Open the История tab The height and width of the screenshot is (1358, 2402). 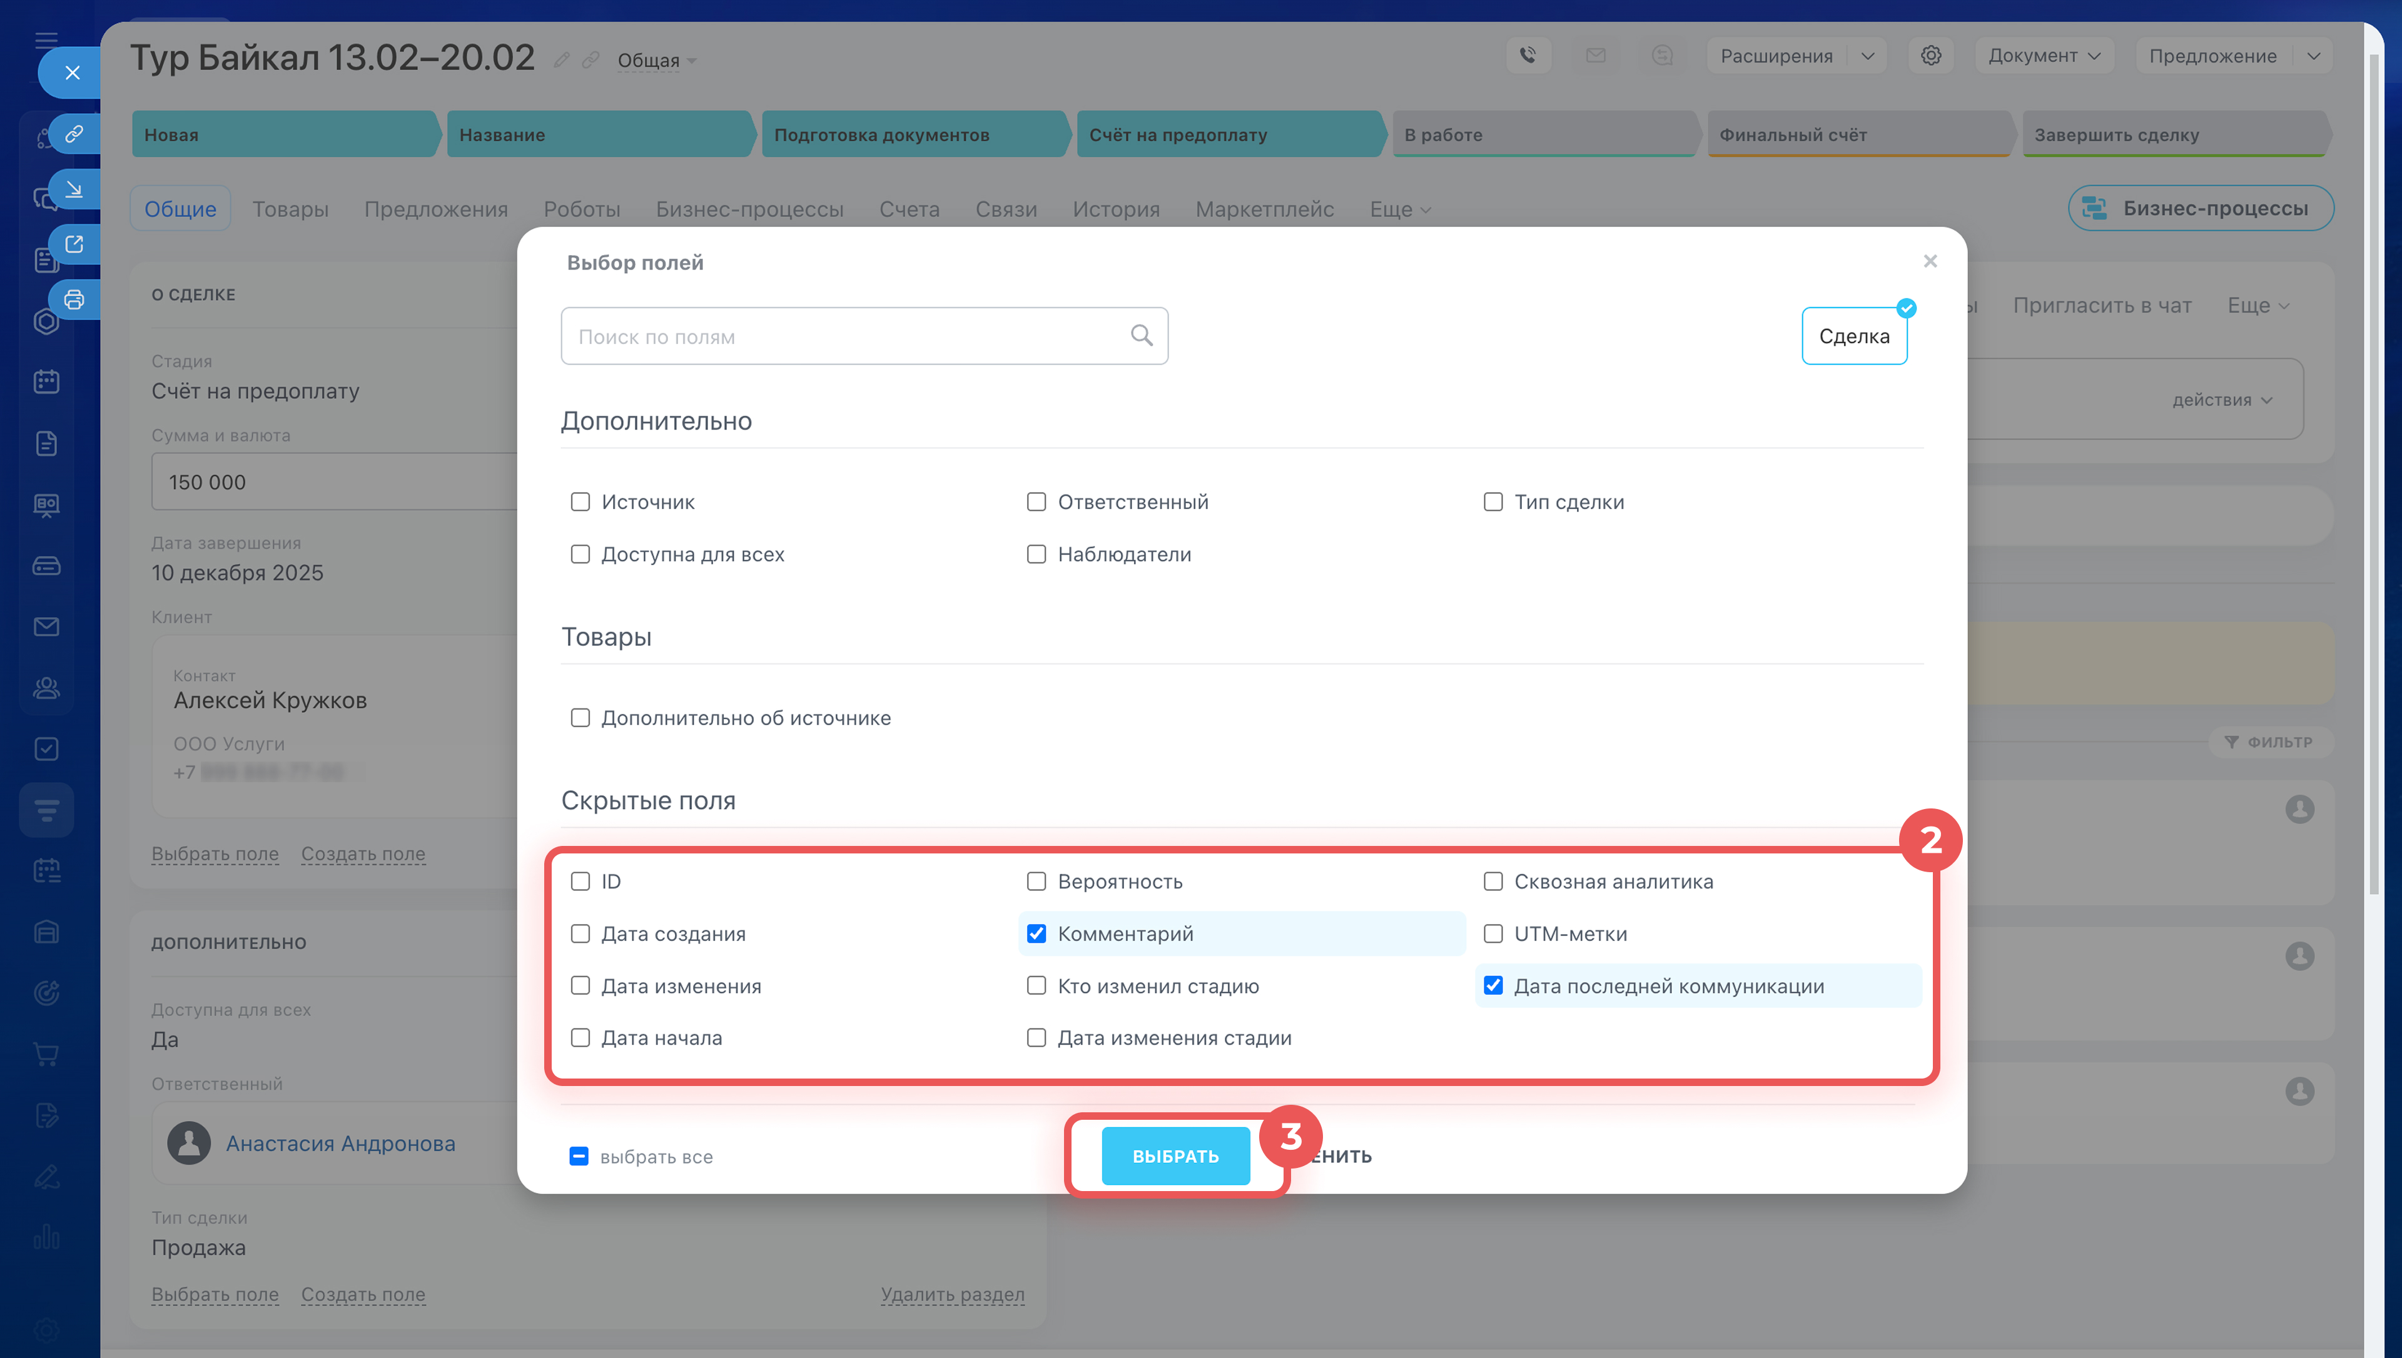pos(1116,209)
